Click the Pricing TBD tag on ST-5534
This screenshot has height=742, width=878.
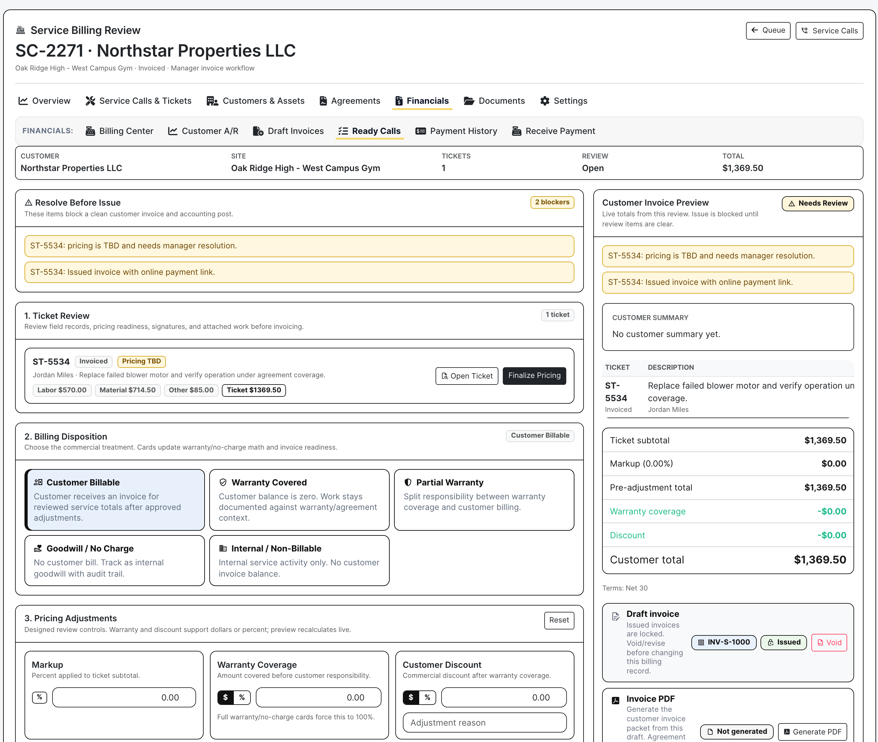pos(141,361)
